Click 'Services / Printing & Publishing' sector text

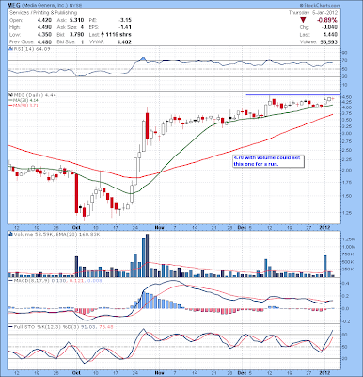pos(43,13)
